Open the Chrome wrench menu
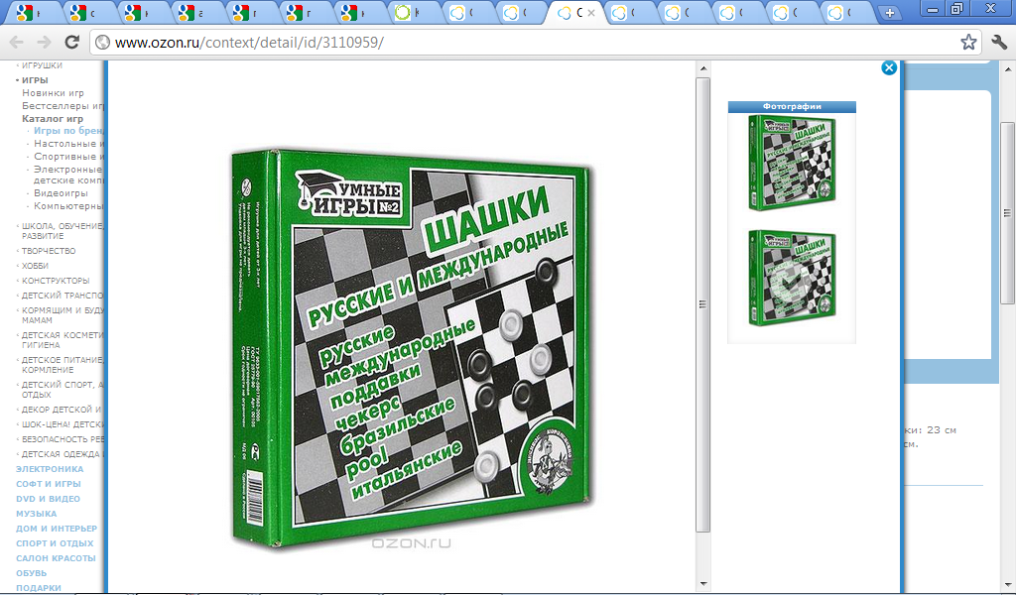 click(999, 42)
